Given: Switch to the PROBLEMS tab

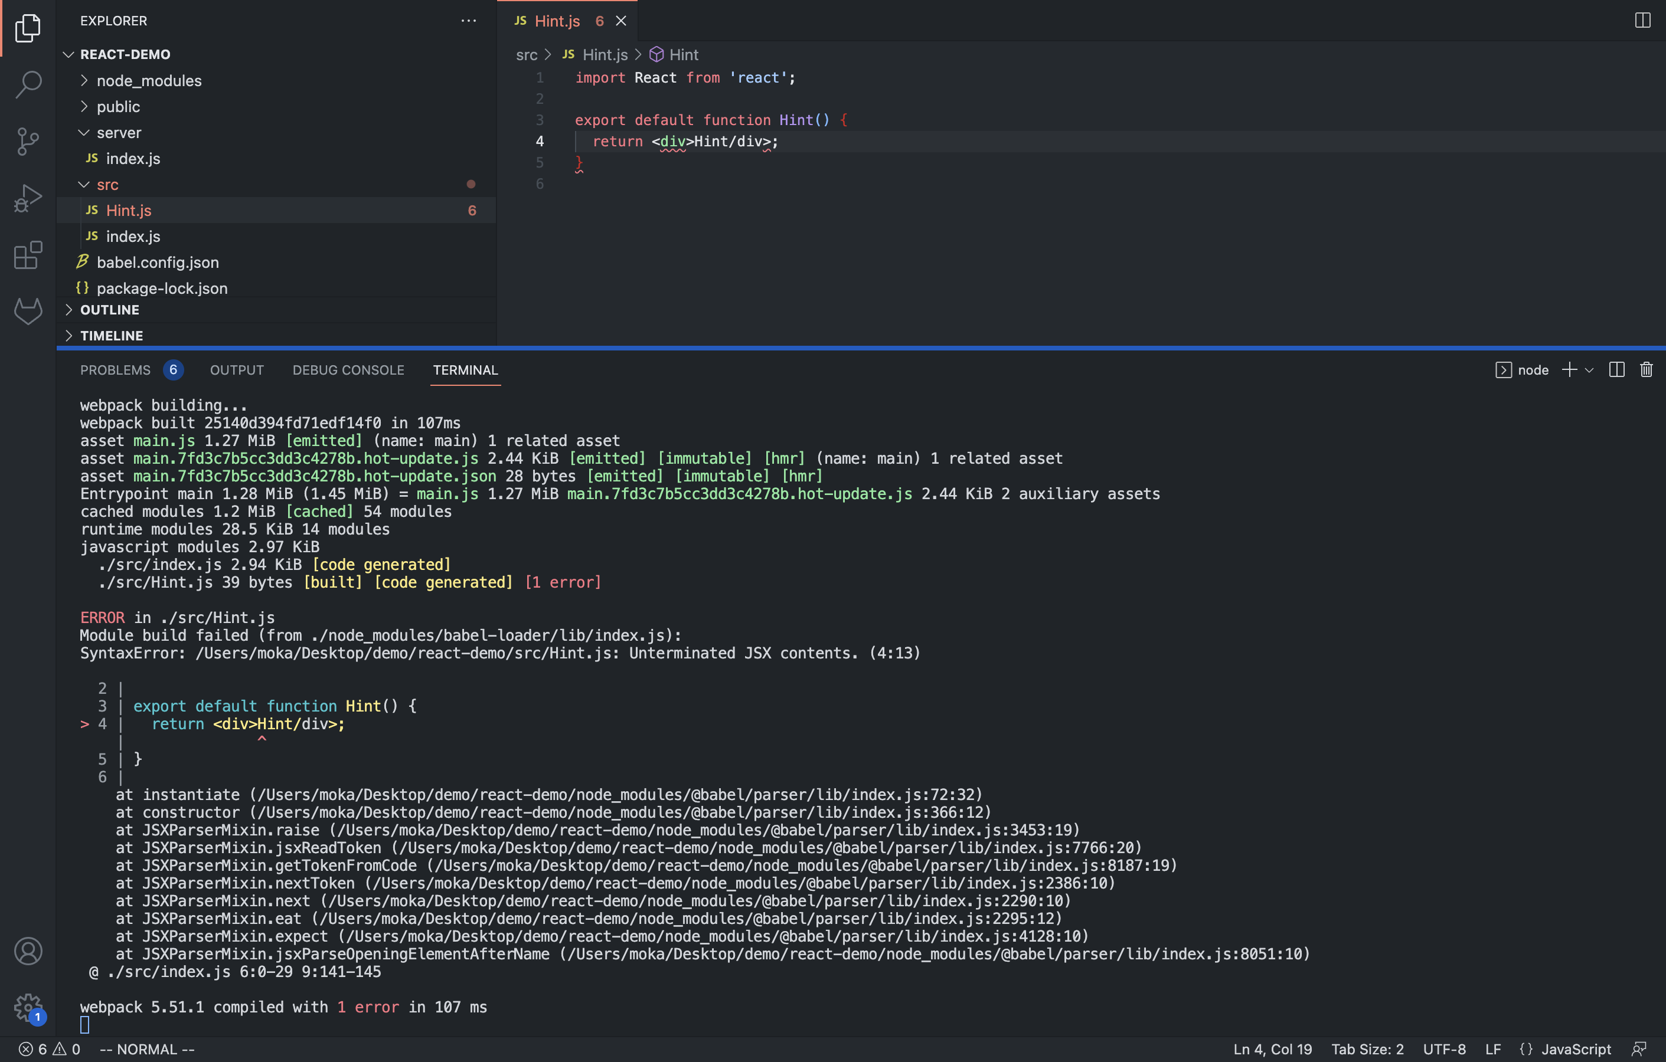Looking at the screenshot, I should (x=116, y=370).
